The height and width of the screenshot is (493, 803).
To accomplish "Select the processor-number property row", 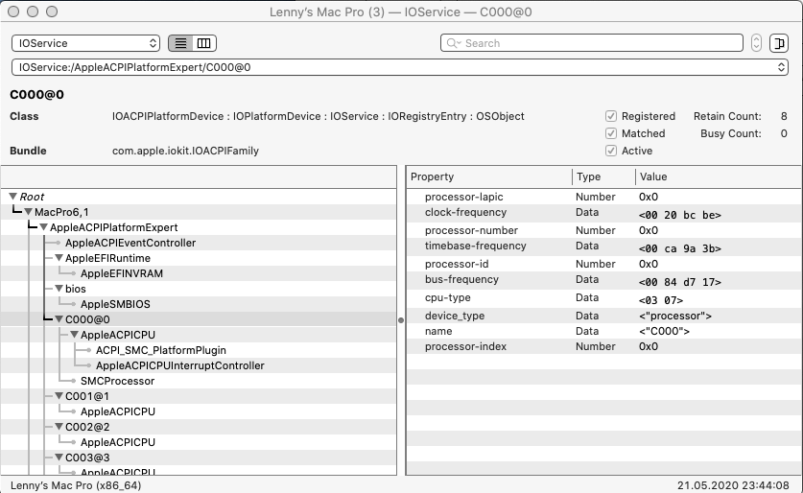I will 604,230.
